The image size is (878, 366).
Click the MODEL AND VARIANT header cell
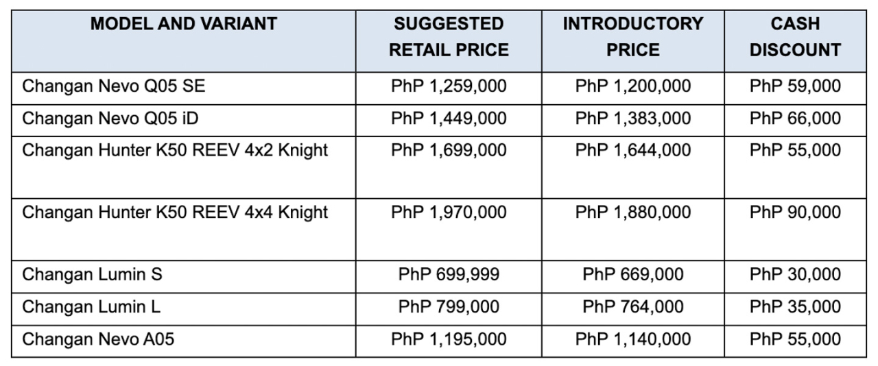coord(183,25)
